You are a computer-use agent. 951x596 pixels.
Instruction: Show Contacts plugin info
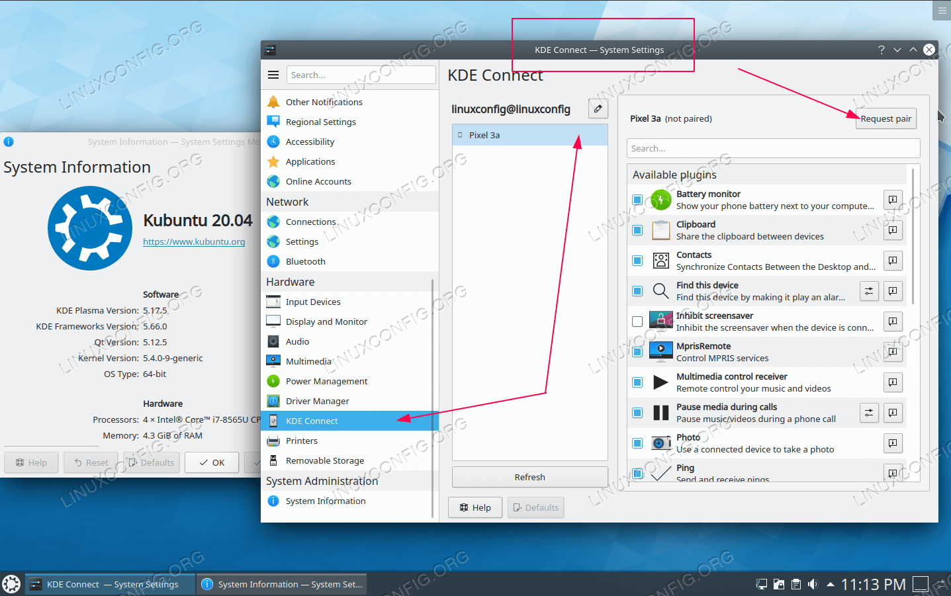point(893,260)
